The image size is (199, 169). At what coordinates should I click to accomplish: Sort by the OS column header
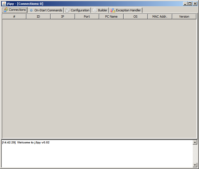point(135,17)
